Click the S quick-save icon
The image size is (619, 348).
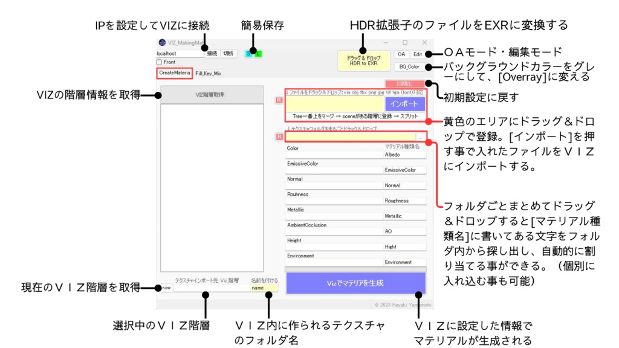(x=248, y=54)
